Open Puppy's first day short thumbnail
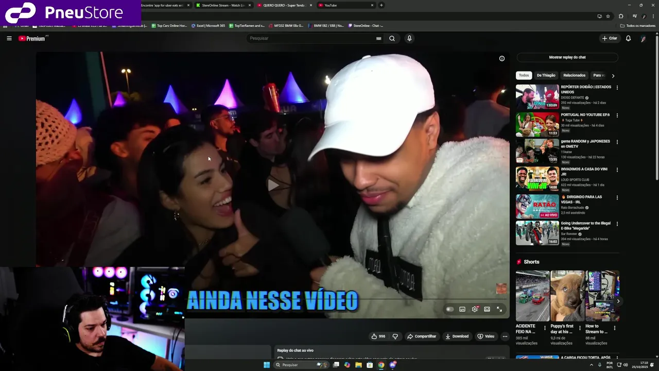This screenshot has height=371, width=659. tap(567, 296)
